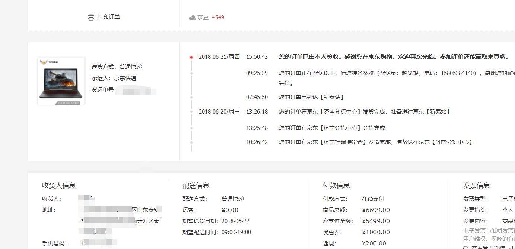
Task: Select the 准备送往京东【新泰站】 tracking entry
Action: click(x=365, y=112)
